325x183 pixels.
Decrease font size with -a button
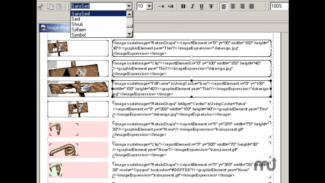pyautogui.click(x=161, y=6)
